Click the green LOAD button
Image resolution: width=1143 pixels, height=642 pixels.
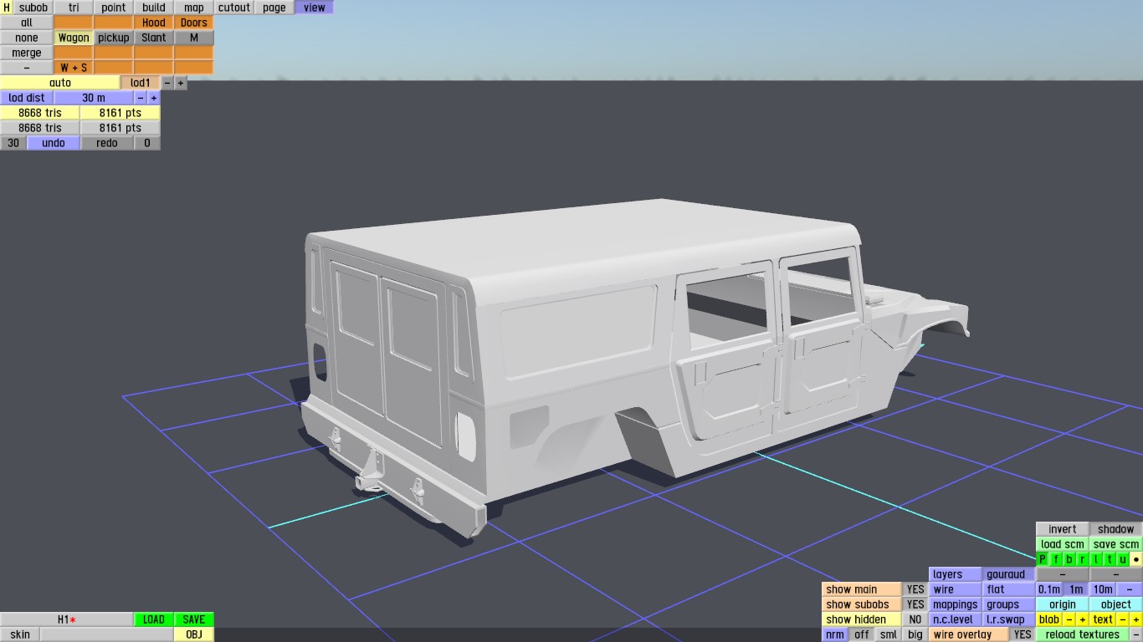154,619
